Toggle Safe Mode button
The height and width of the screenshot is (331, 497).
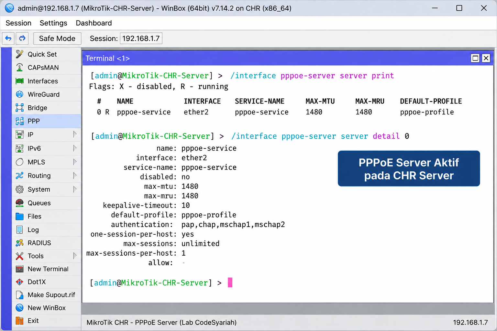[x=57, y=38]
